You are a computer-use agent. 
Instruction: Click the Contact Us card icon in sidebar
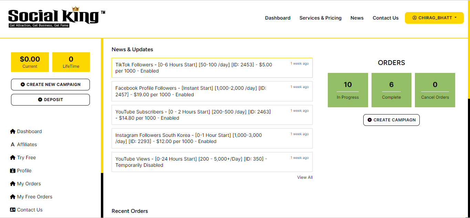point(13,210)
